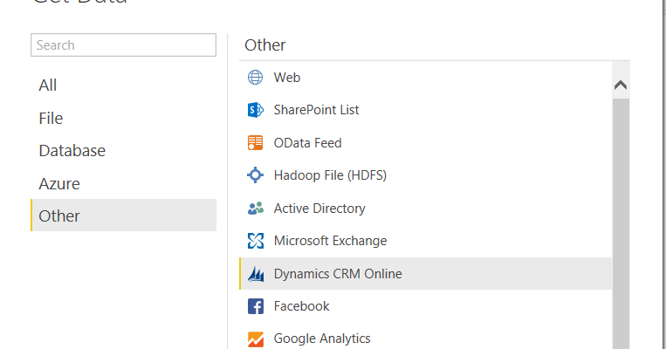Choose the Web data source text

pos(287,78)
